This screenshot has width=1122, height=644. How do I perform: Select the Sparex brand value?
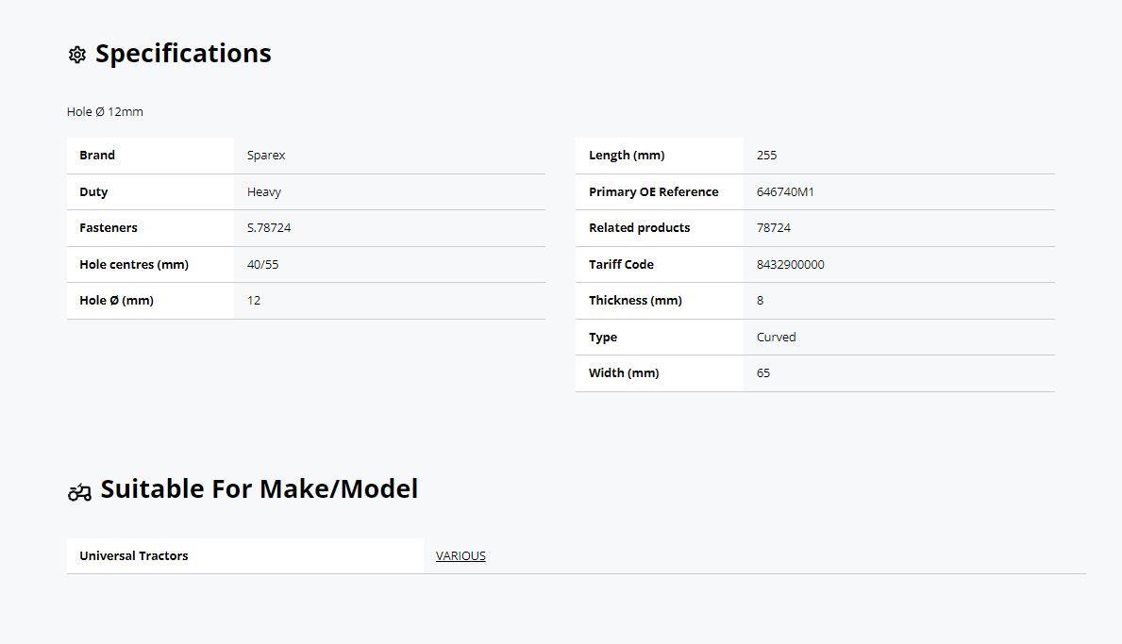266,156
